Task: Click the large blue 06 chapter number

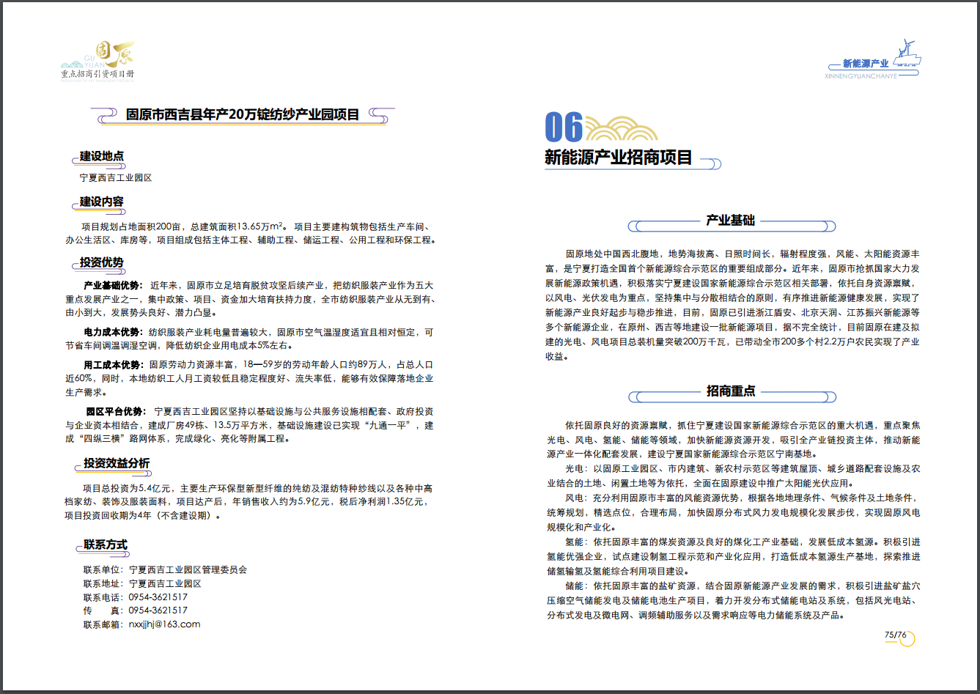Action: tap(564, 128)
